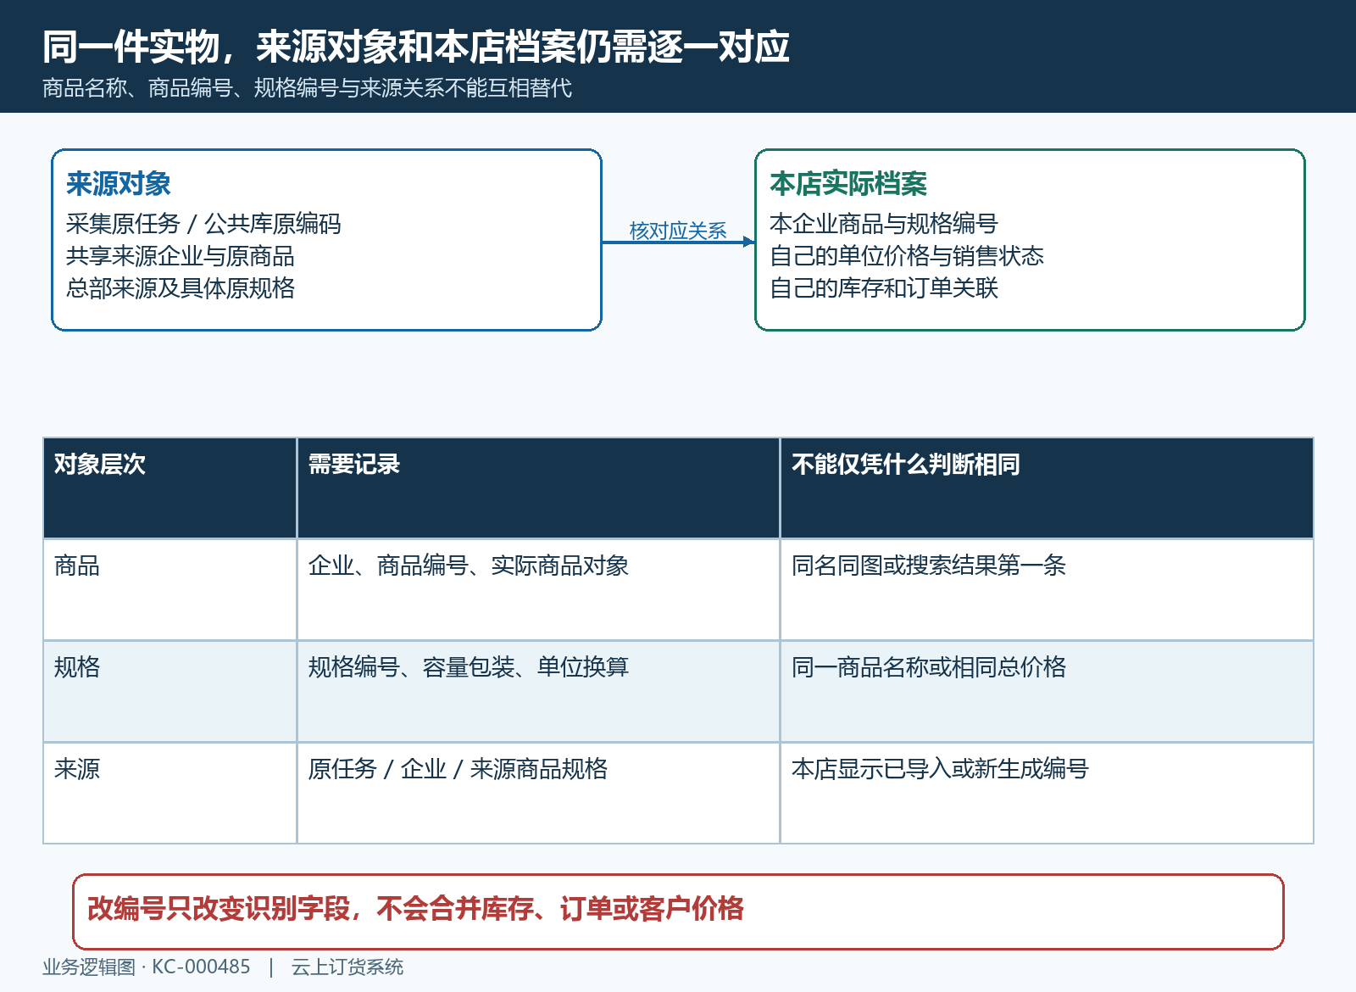This screenshot has height=992, width=1356.
Task: Click the line 自己的库存和订单关联
Action: point(884,288)
